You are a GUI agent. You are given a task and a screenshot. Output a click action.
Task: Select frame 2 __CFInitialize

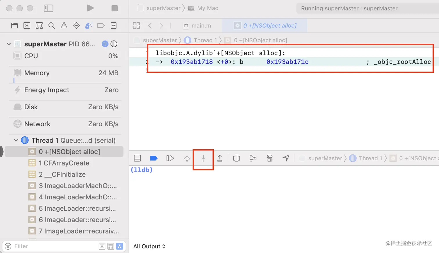point(64,174)
